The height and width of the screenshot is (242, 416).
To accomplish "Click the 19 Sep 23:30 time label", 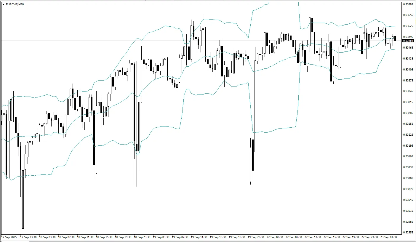I will click(x=256, y=237).
